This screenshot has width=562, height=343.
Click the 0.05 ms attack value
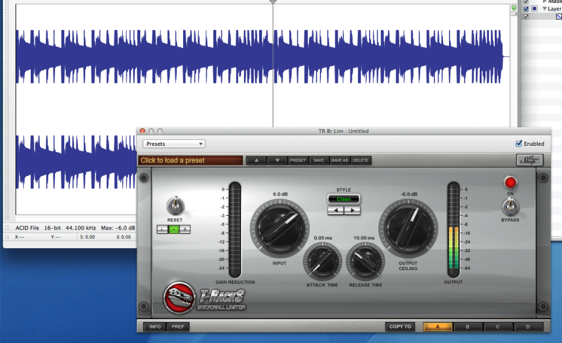coord(323,238)
